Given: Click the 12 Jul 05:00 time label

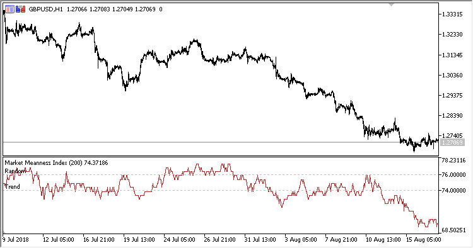Looking at the screenshot, I should point(58,240).
